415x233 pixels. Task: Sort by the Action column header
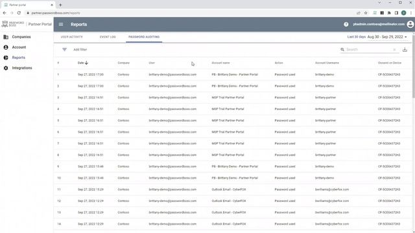pyautogui.click(x=279, y=63)
